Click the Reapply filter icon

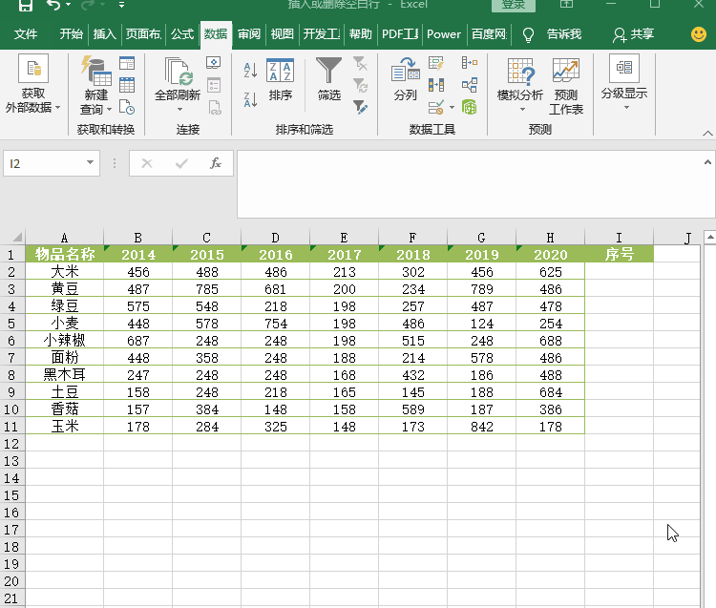click(x=360, y=85)
